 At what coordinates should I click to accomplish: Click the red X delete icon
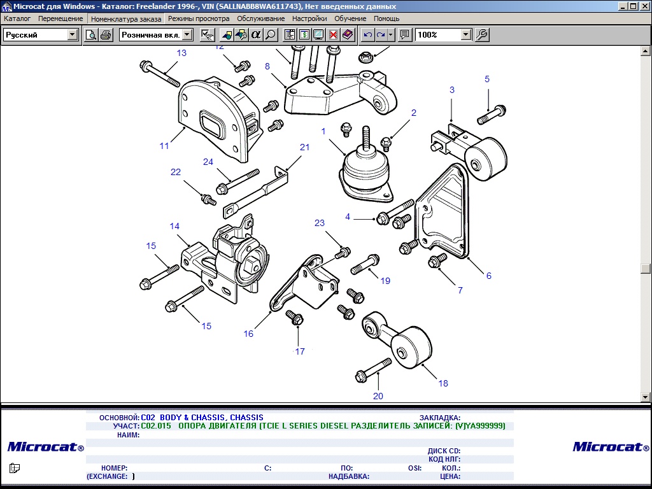point(333,34)
